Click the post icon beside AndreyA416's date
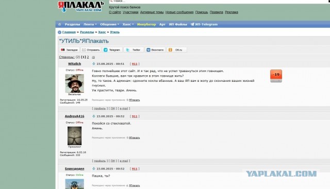Screen dimensions: 330x189 (94, 116)
